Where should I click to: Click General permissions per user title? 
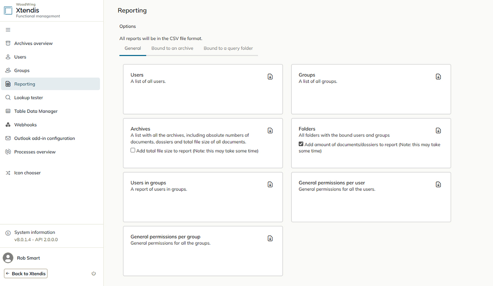pos(332,183)
